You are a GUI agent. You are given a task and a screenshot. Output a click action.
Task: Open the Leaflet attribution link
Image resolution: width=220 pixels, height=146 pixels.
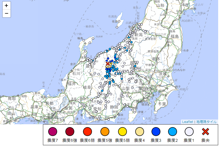click(x=187, y=122)
